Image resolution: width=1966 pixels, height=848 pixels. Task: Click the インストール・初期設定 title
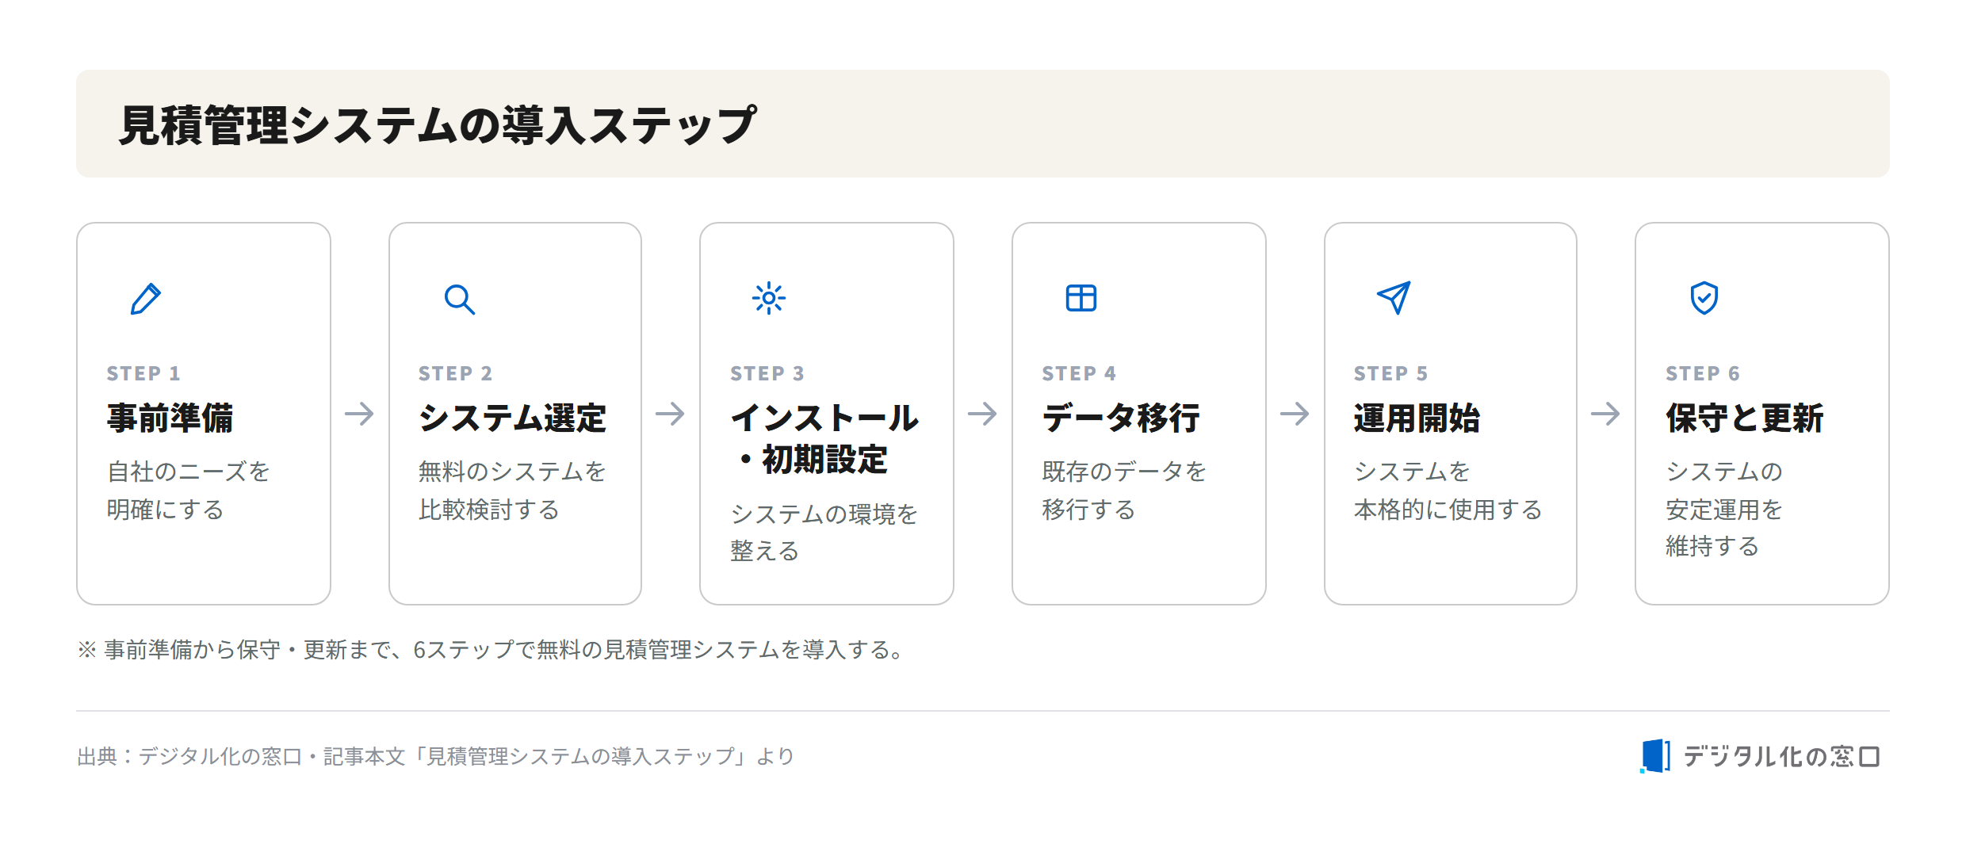(824, 438)
